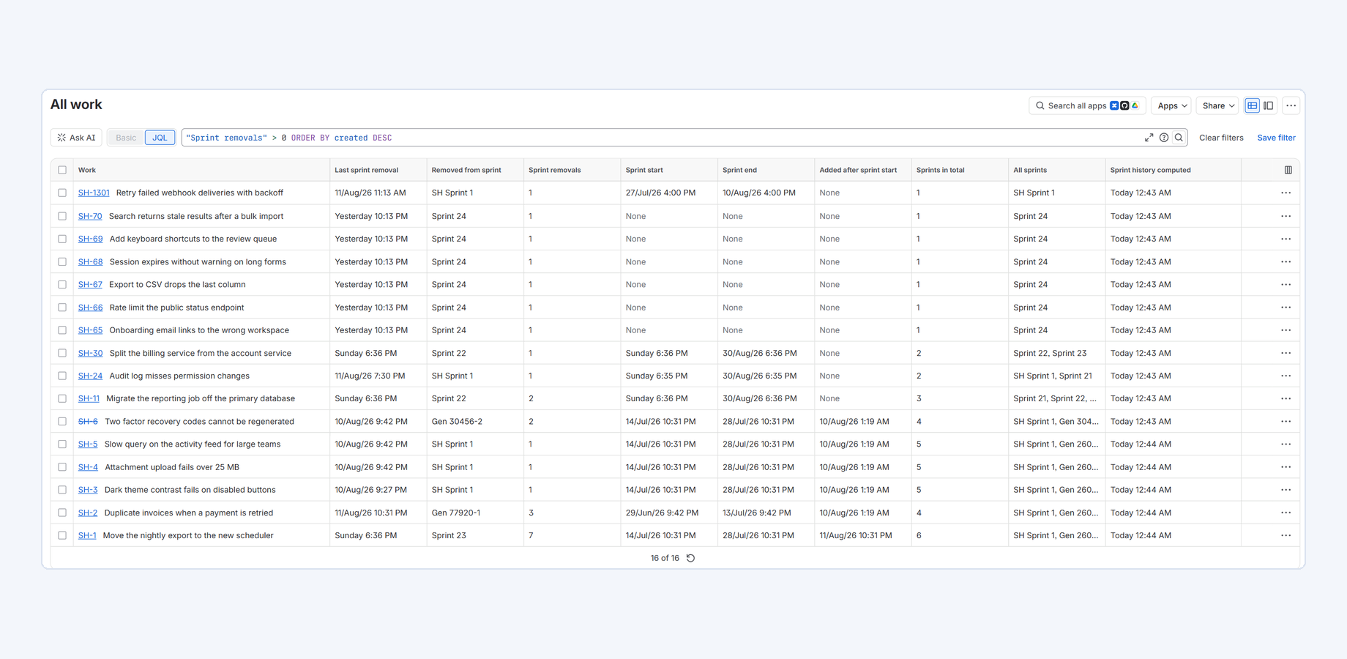The image size is (1347, 659).
Task: Open row actions for SH-11
Action: pos(1286,398)
